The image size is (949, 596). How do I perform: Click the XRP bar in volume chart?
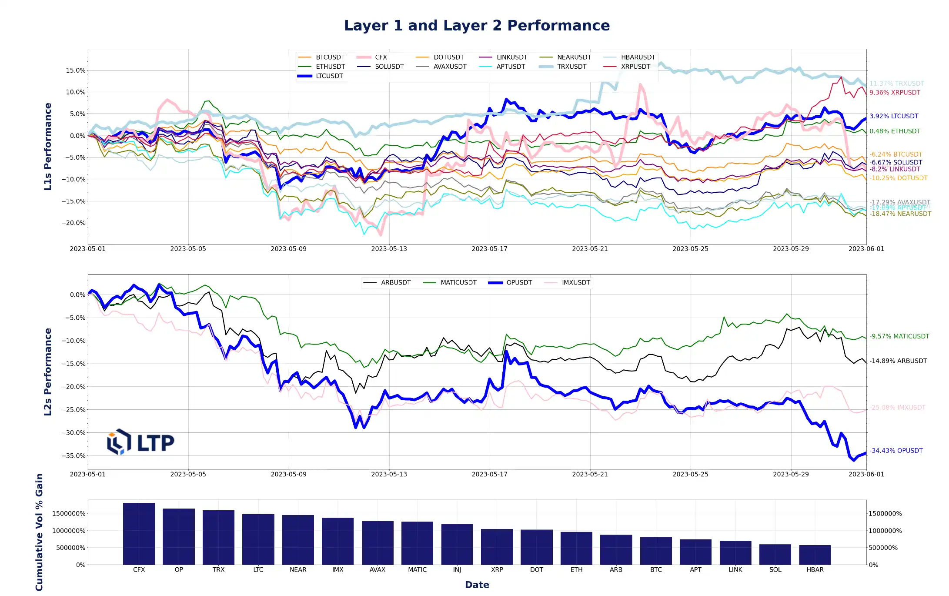coord(497,547)
